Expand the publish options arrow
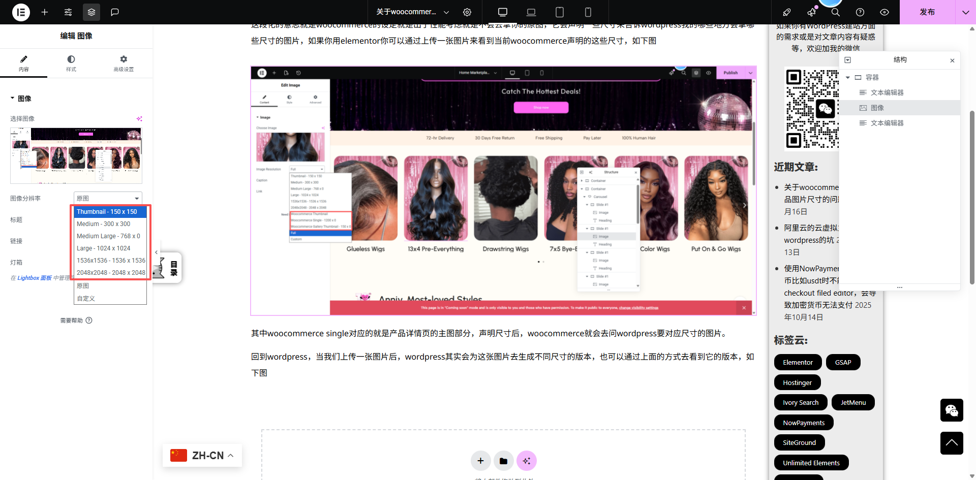Image resolution: width=976 pixels, height=480 pixels. (965, 12)
